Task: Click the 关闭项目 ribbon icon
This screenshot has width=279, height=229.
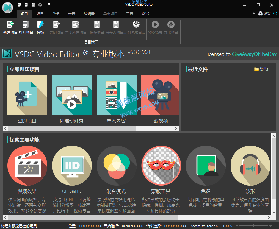Action: (57, 25)
